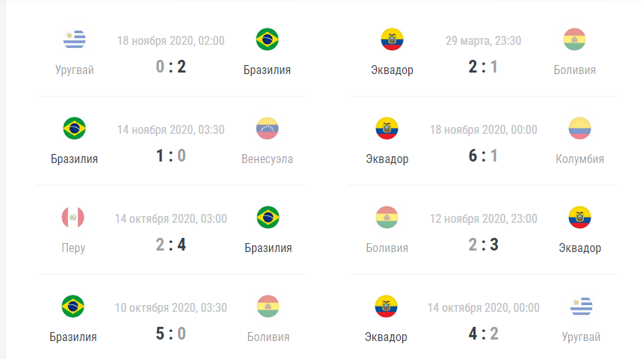
Task: Click Uruguay flag in Uruguay–Brazil 0:2 match
Action: tap(74, 40)
